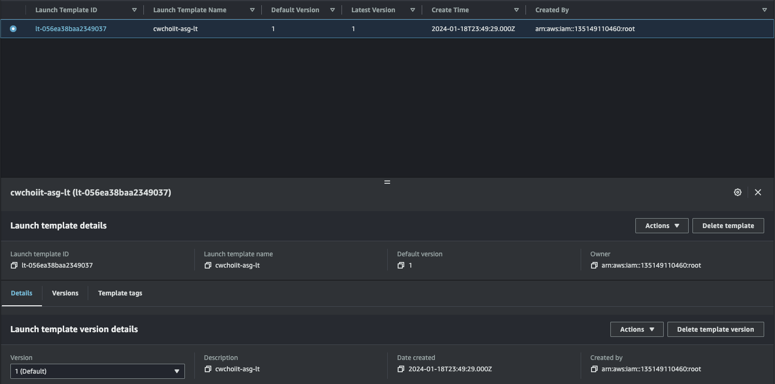Expand the Version 1 (Default) selector

pyautogui.click(x=98, y=371)
